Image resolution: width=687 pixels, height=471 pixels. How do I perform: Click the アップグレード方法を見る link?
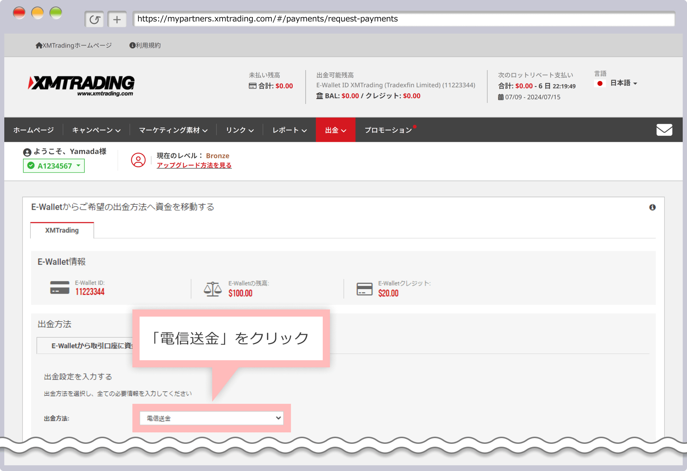click(194, 165)
